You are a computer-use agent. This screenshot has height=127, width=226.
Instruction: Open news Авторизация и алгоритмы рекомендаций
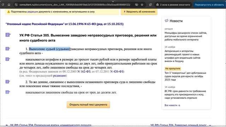point(182,56)
